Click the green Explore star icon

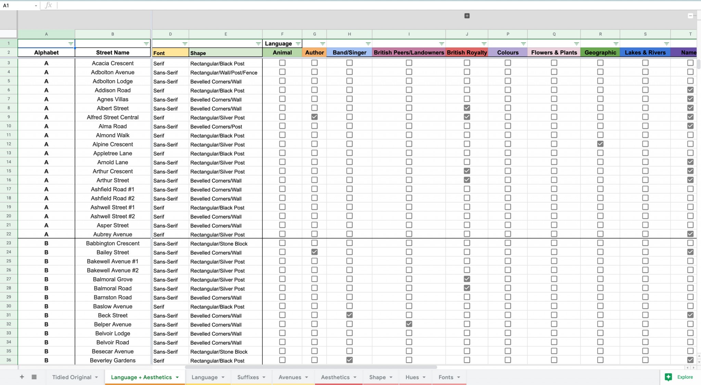pos(668,377)
